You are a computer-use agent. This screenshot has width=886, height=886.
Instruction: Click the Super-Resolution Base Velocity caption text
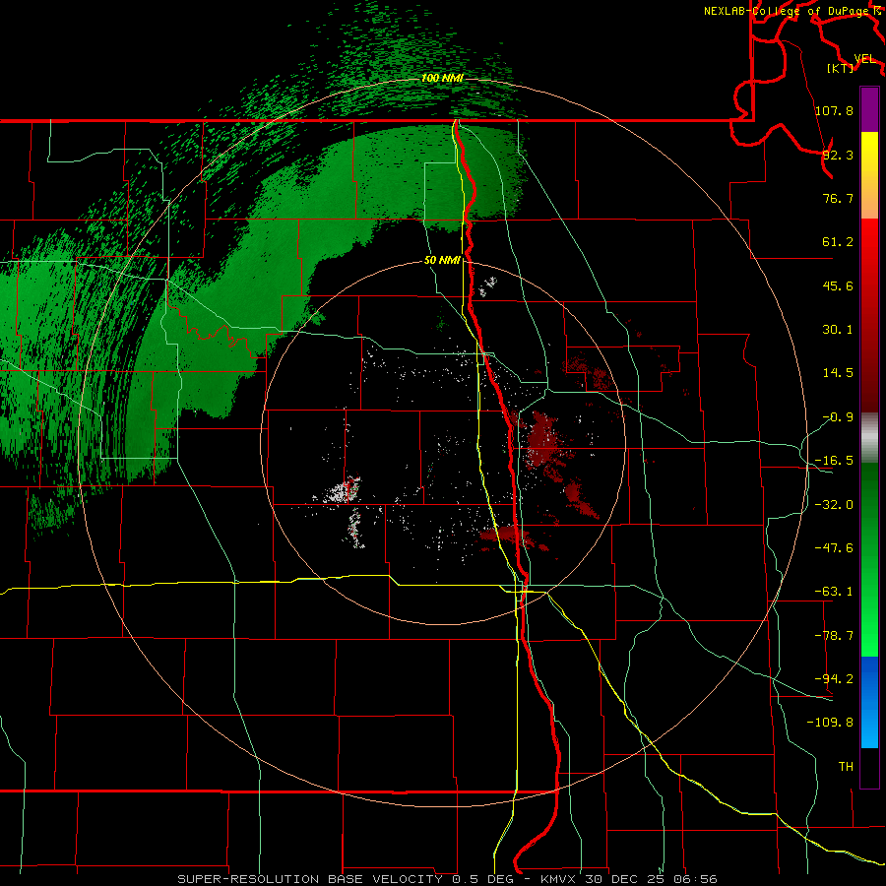pos(448,879)
